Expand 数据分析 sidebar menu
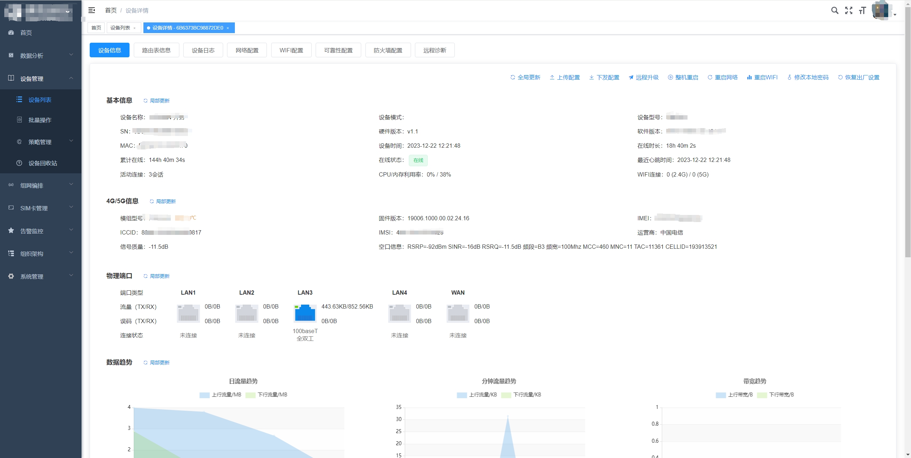Screen dimensions: 911x458 click(41, 56)
